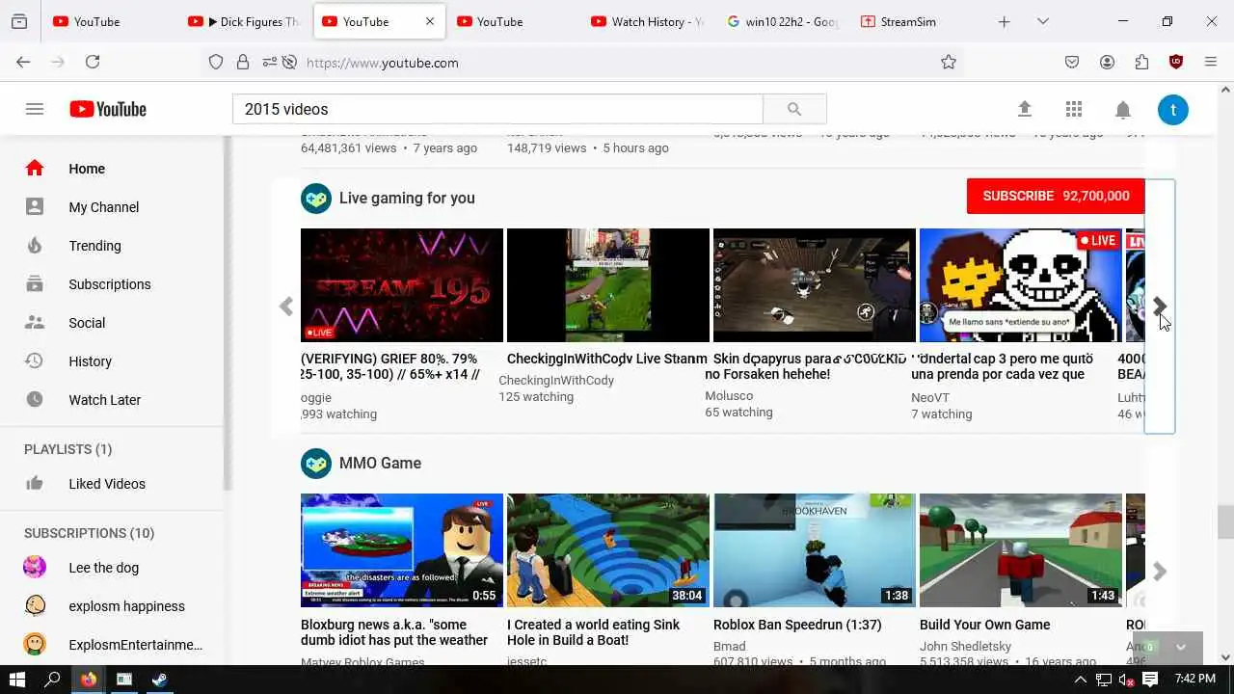1234x694 pixels.
Task: Go back with browser back arrow
Action: [23, 62]
